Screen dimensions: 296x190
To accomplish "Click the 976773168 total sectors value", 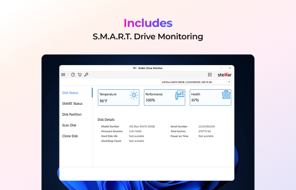I will coord(204,131).
